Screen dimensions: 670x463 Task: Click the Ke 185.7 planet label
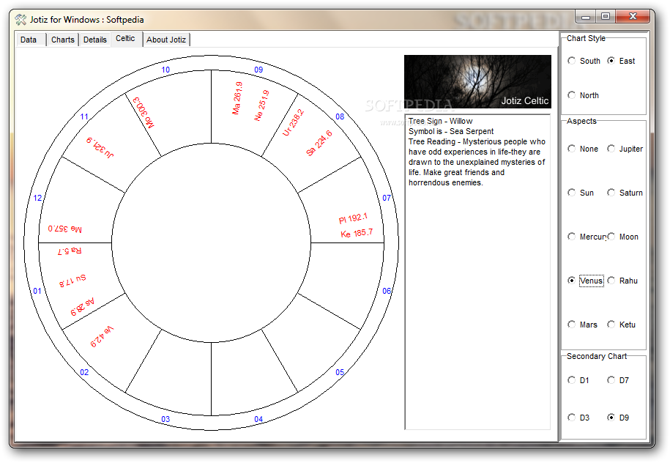357,233
